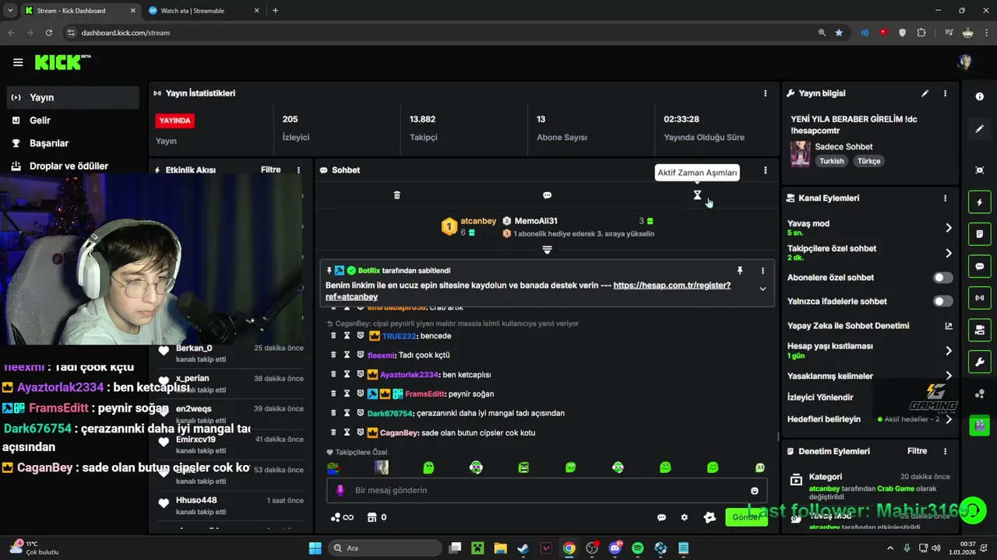997x560 pixels.
Task: Click Bir mesaj gönderin input field
Action: 547,491
